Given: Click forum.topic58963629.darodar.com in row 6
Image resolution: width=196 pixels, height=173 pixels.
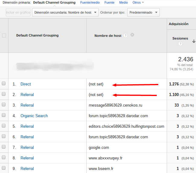Looking at the screenshot, I should click(118, 137).
